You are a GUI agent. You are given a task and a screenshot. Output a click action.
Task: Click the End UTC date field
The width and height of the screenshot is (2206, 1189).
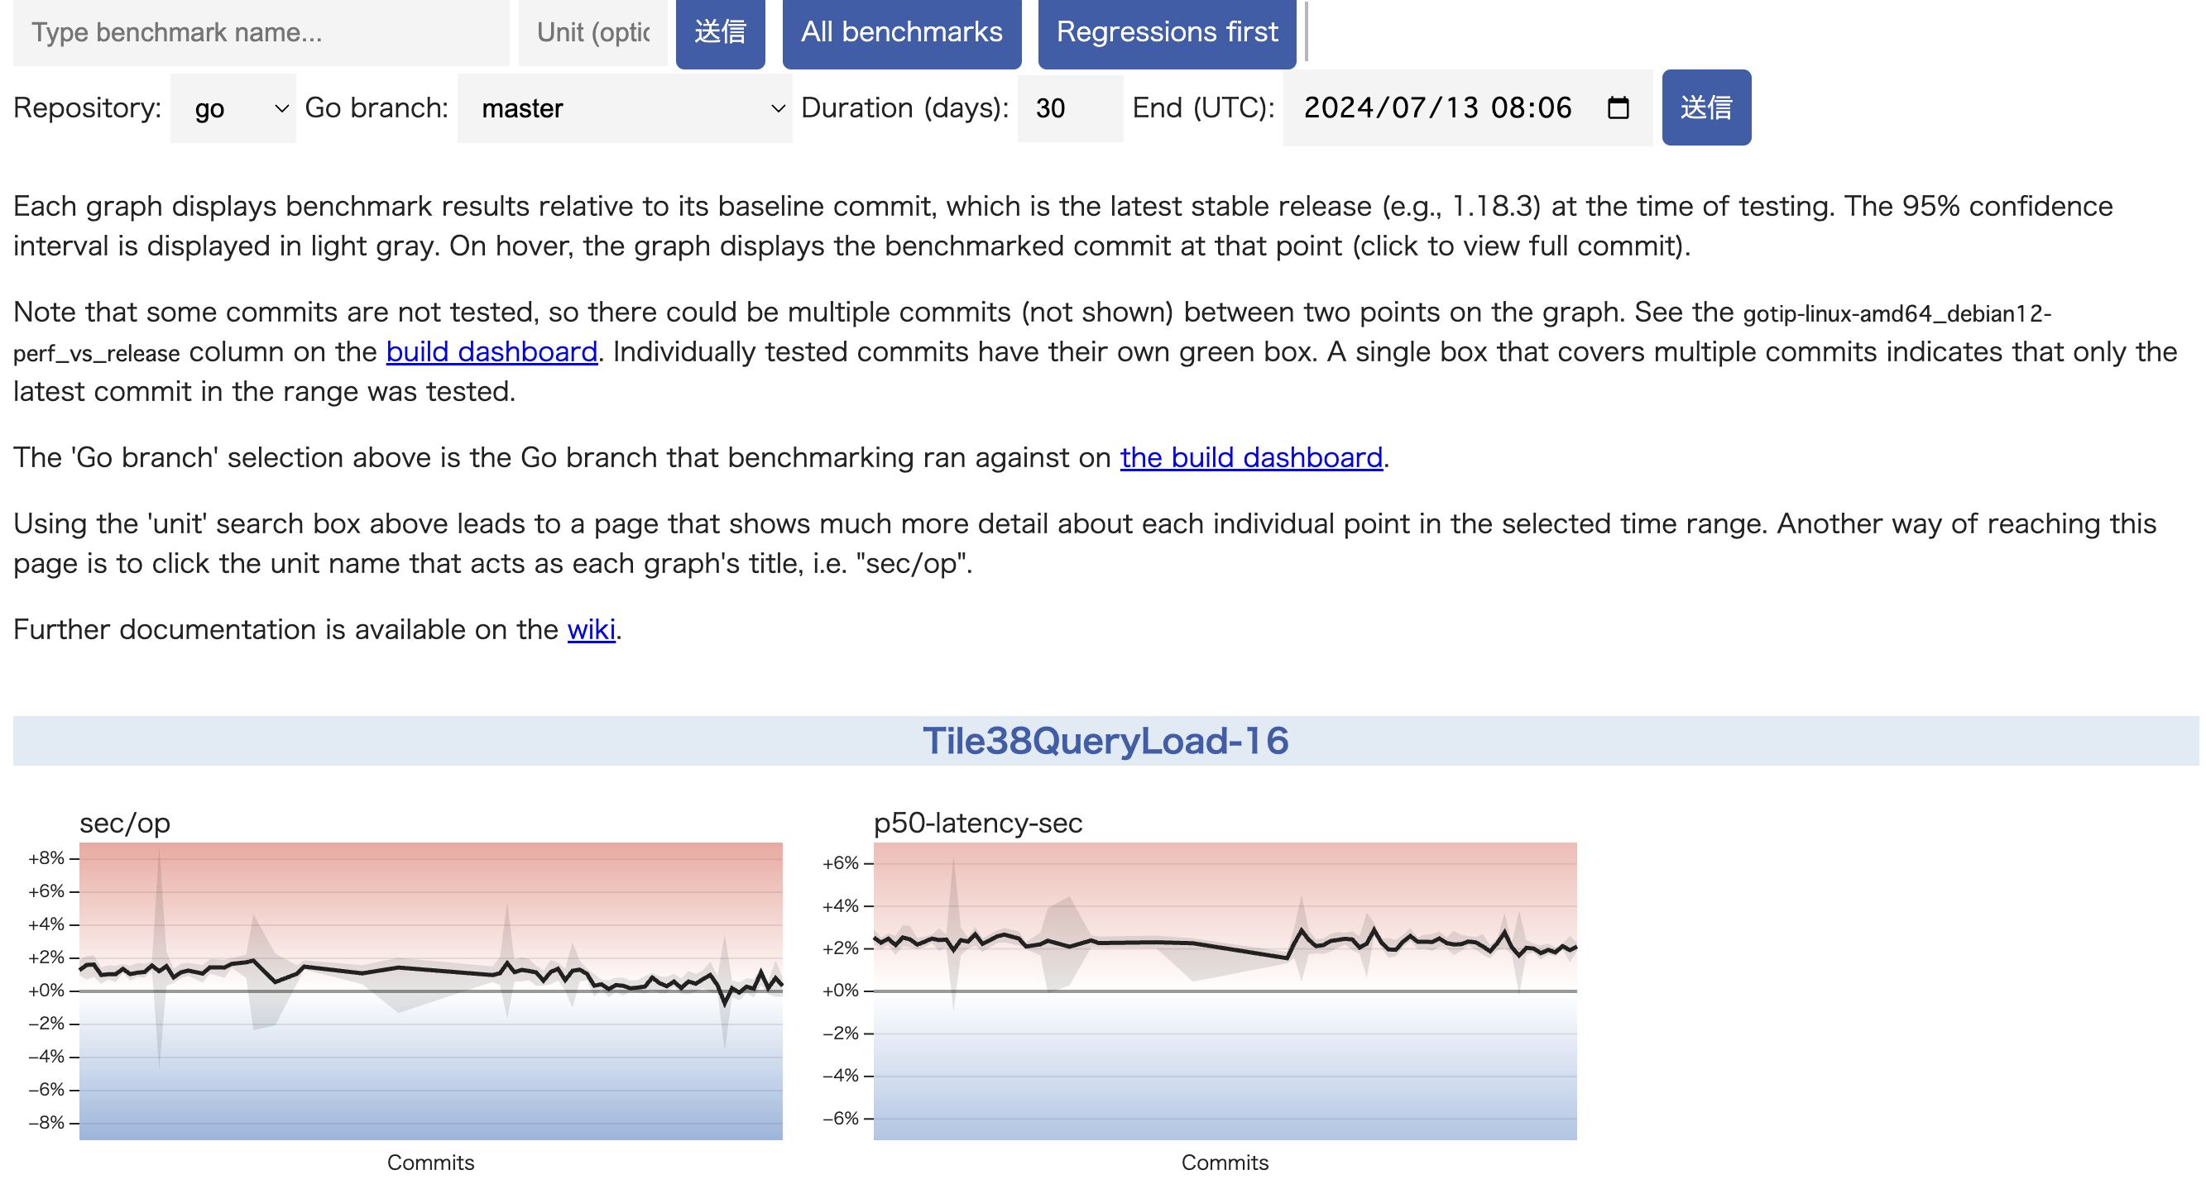point(1439,107)
